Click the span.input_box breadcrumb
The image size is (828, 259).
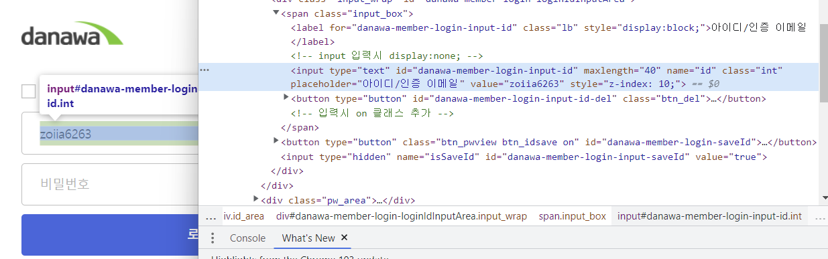coord(573,216)
